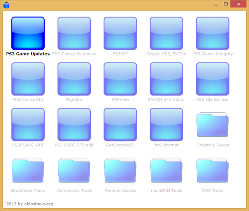Click the 'Conversion Tools' label

coord(74,190)
